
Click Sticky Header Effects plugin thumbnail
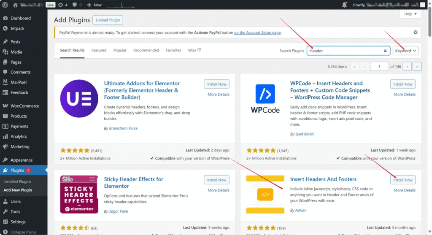point(79,194)
